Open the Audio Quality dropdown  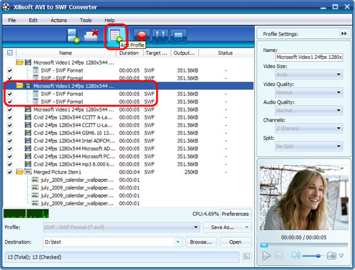(x=309, y=110)
